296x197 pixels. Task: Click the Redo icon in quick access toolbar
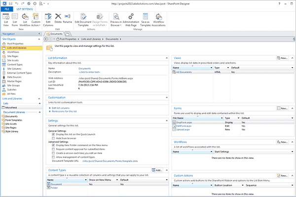click(x=23, y=3)
